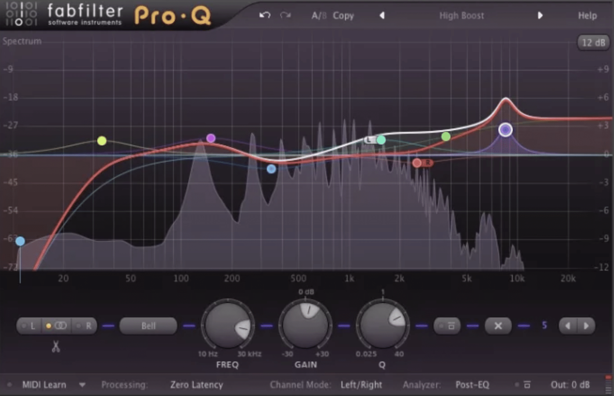The image size is (614, 396).
Task: Enable the L channel for the band
Action: tap(30, 326)
